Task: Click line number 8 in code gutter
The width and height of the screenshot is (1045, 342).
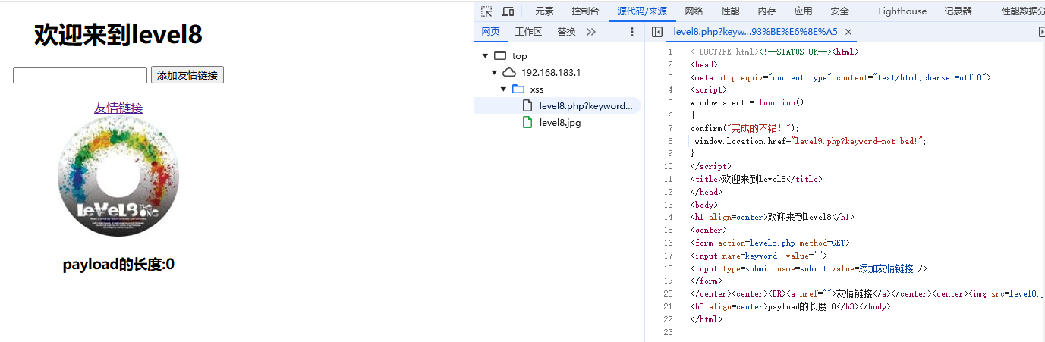Action: pyautogui.click(x=670, y=141)
